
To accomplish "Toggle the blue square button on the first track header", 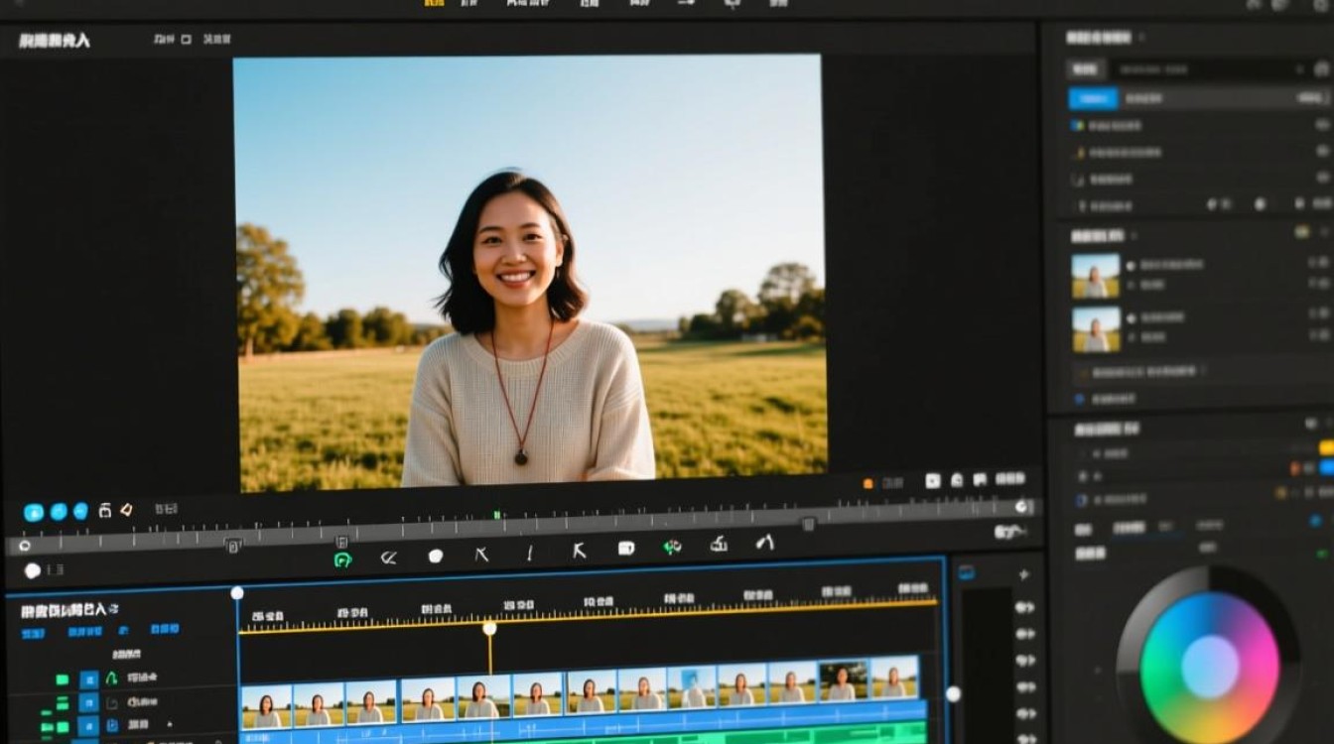I will (x=88, y=680).
